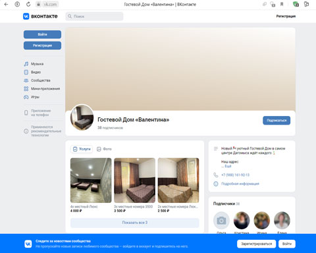Open the Yandex account icon beside back arrow
Image resolution: width=316 pixels, height=253 pixels.
(17, 4)
